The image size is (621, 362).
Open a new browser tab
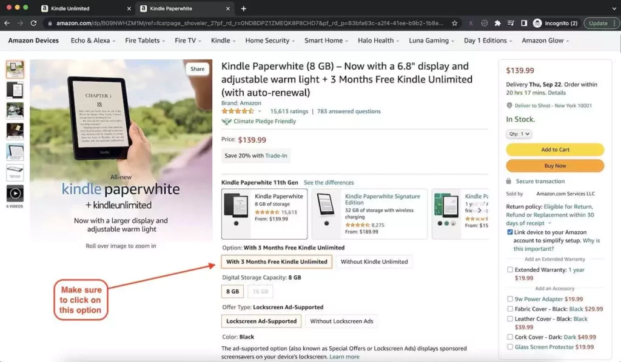244,8
